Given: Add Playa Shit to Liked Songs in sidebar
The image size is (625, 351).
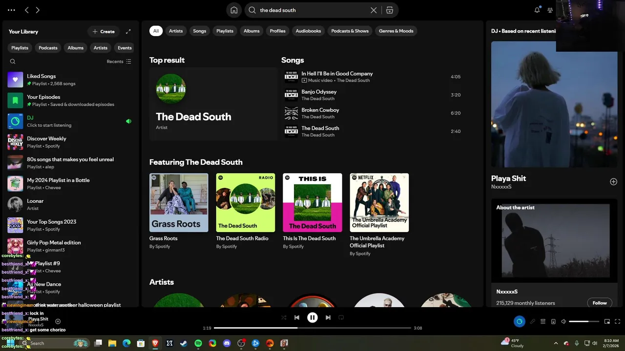Looking at the screenshot, I should [613, 182].
